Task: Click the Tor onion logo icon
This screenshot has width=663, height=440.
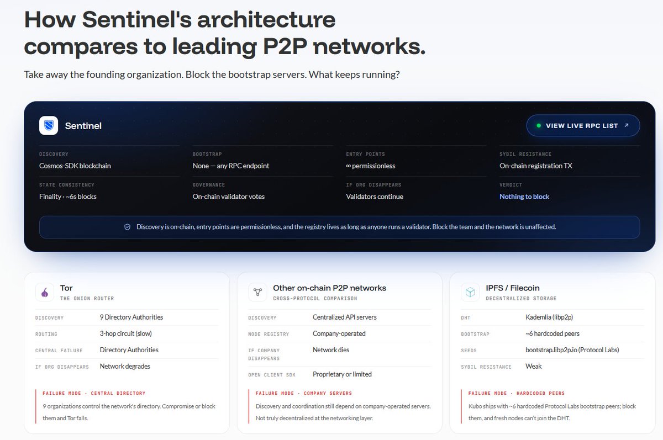Action: pyautogui.click(x=45, y=293)
